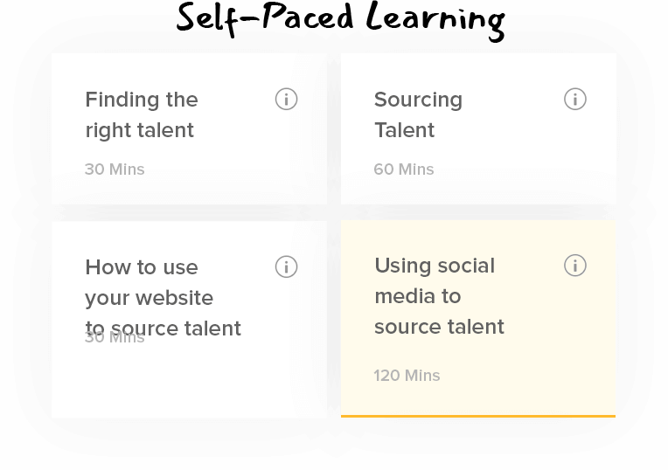The image size is (668, 470).
Task: Select the website sourcing card's empty area
Action: [x=189, y=379]
